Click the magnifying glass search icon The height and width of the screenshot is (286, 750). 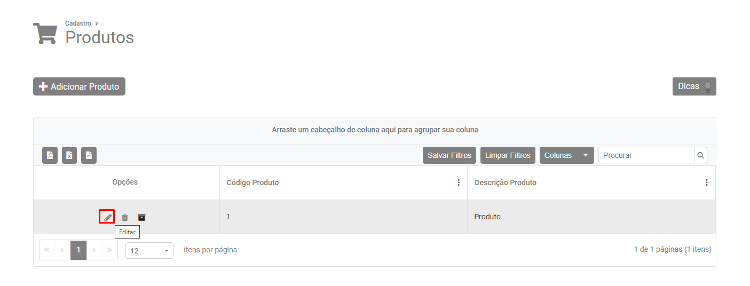(700, 155)
